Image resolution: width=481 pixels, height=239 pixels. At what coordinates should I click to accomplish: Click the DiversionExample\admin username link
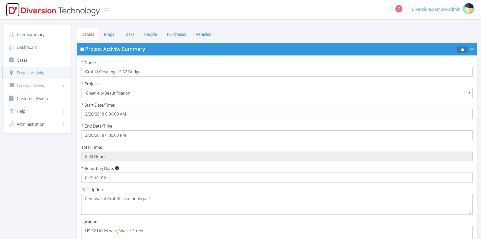pyautogui.click(x=436, y=9)
